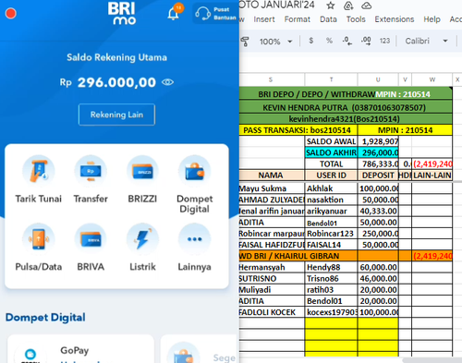Select the GoPay wallet card
462x363 pixels.
click(80, 349)
